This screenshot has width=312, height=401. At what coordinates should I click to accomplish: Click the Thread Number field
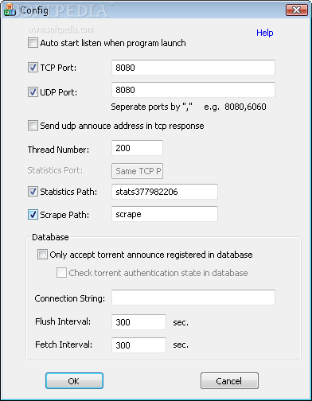point(137,148)
